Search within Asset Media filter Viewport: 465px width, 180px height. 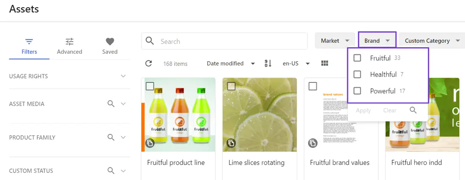pyautogui.click(x=111, y=104)
